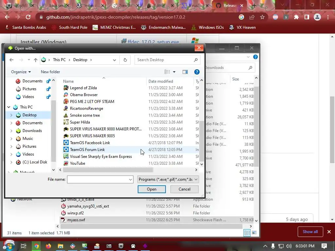Select Visual See Sharply Eye Exam Express

point(101,157)
